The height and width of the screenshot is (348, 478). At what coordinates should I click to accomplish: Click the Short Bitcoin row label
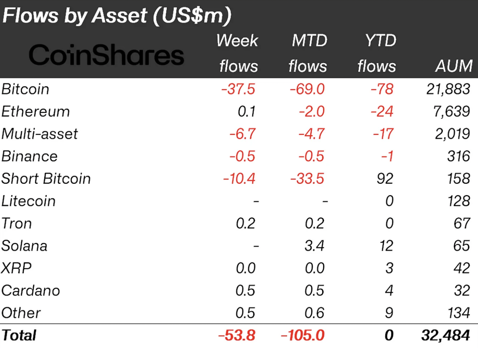tap(46, 179)
